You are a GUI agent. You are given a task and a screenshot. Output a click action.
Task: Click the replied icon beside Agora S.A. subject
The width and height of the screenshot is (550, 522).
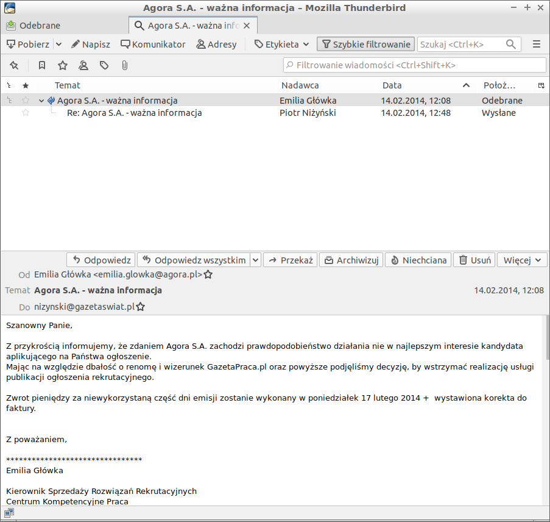click(x=51, y=101)
